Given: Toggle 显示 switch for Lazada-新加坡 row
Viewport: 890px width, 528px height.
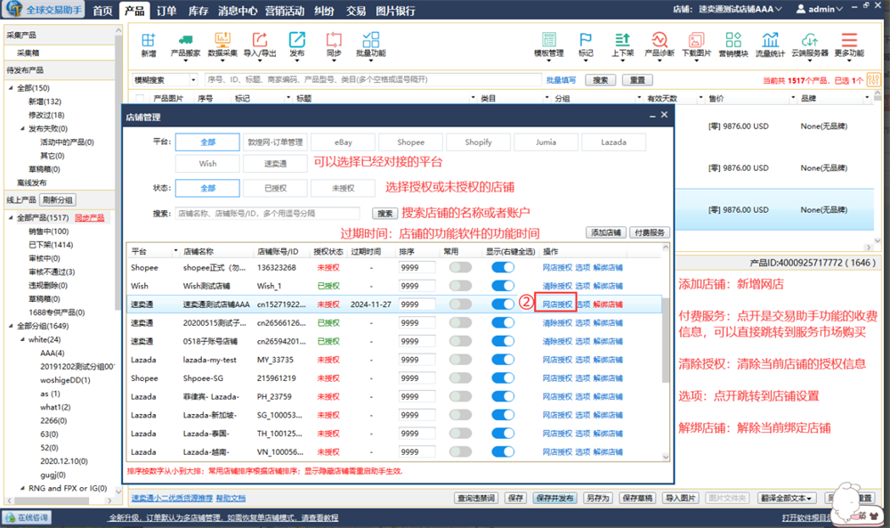Looking at the screenshot, I should pos(503,415).
